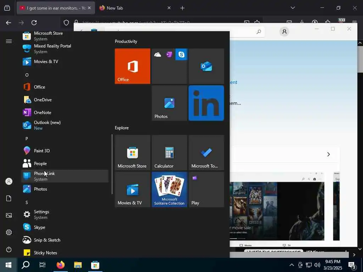
Task: Go back in Firefox
Action: tap(9, 23)
